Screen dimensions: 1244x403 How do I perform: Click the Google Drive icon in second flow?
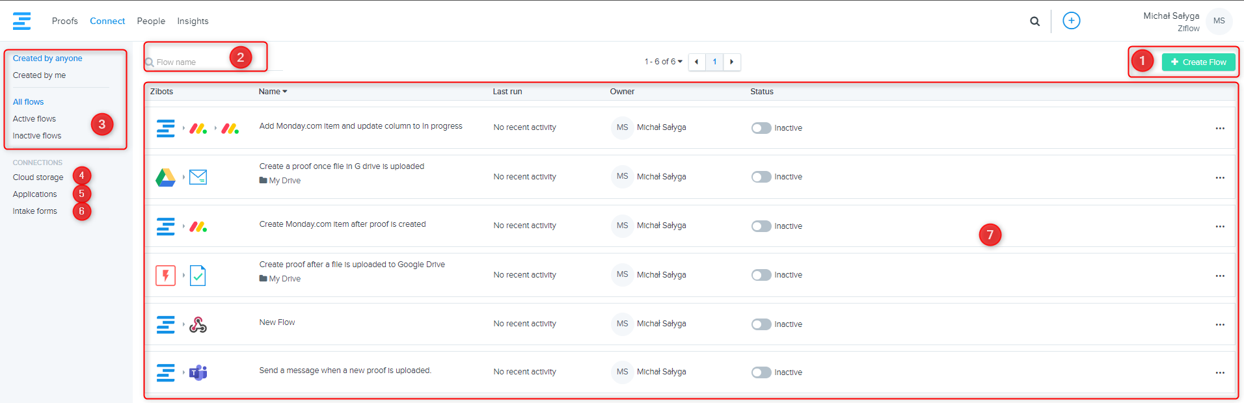(x=165, y=177)
